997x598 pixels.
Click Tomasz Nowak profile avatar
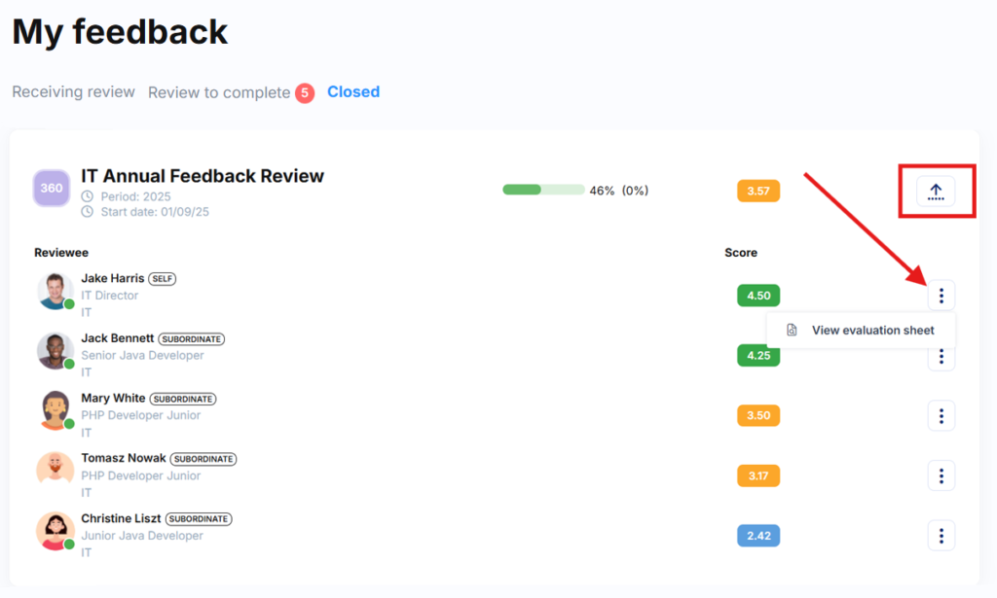point(55,471)
